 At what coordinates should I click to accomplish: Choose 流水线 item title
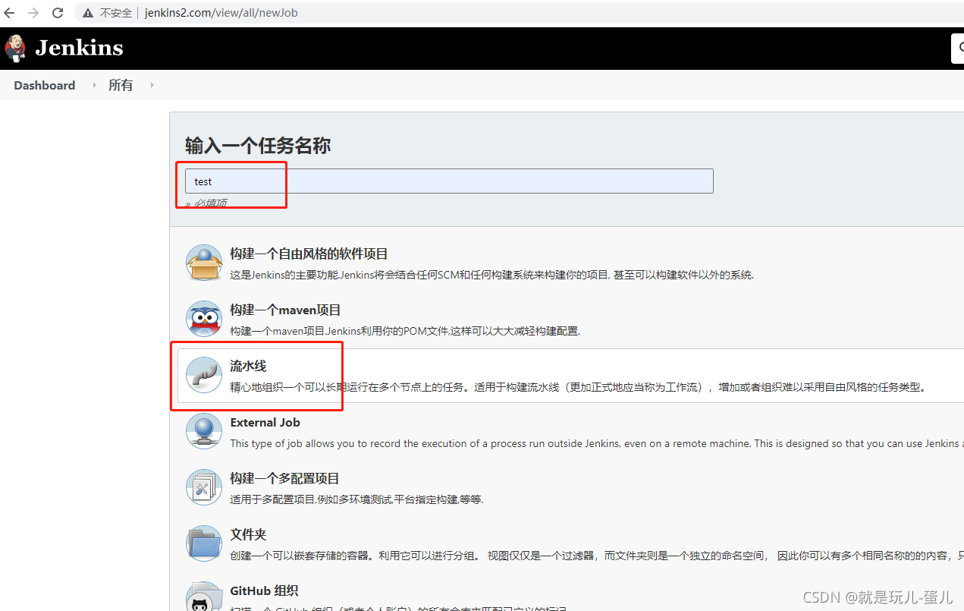click(248, 366)
